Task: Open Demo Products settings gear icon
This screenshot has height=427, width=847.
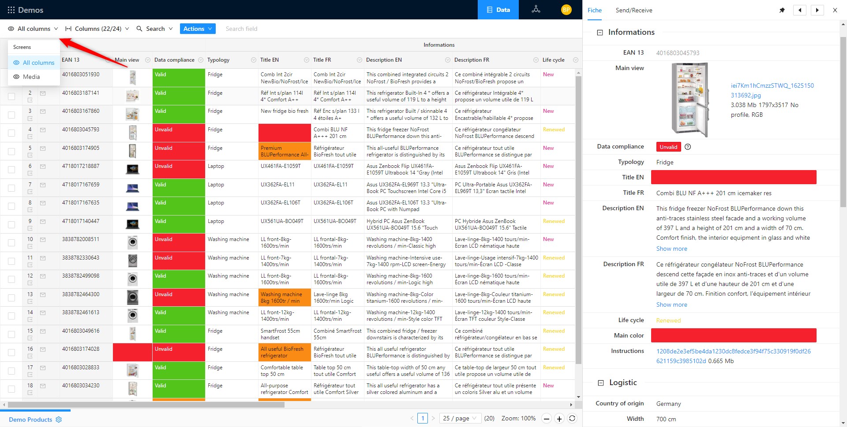Action: 59,420
